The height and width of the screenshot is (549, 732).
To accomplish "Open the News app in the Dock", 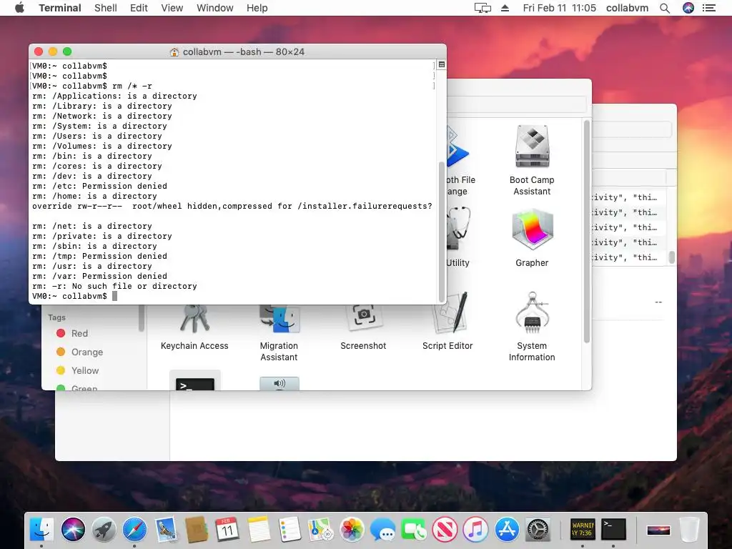I will tap(445, 530).
